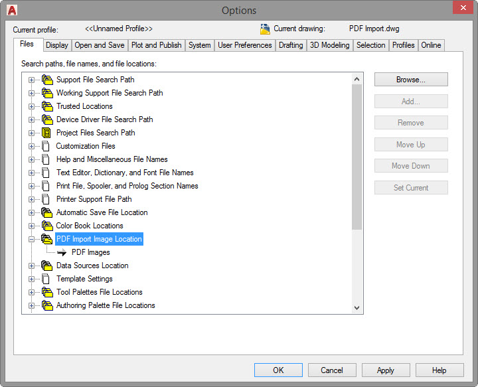The image size is (478, 387).
Task: Open the Plot and Publish tab
Action: point(156,45)
